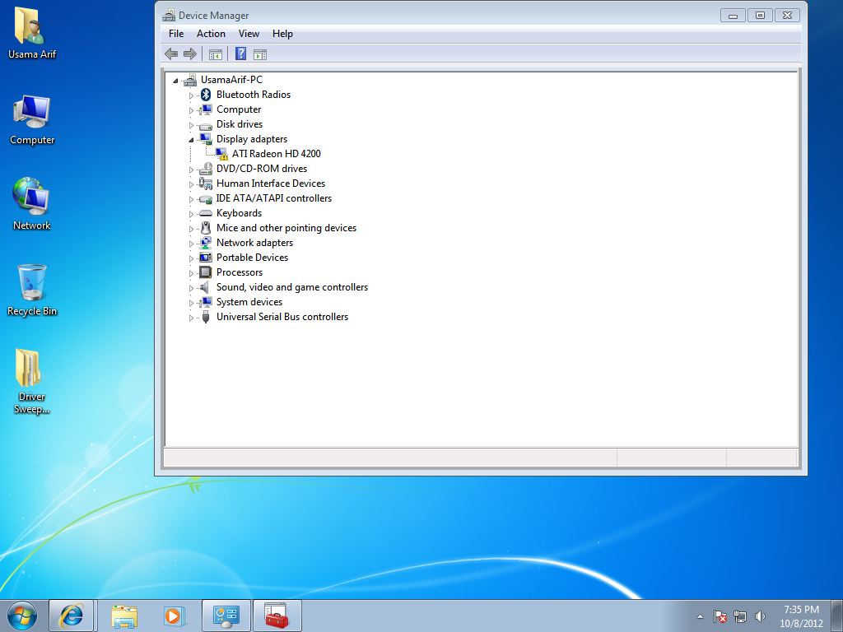
Task: Open the network connection tray icon
Action: (740, 616)
